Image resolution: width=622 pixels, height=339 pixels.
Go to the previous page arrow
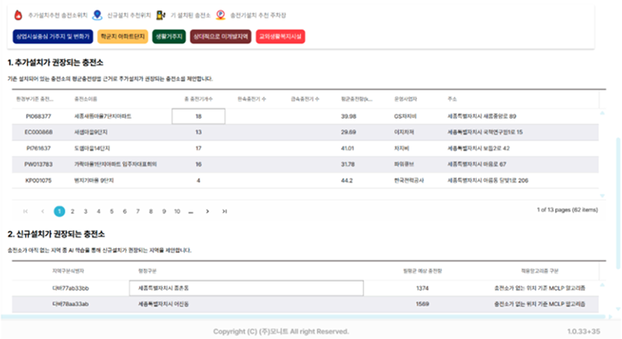tap(40, 211)
